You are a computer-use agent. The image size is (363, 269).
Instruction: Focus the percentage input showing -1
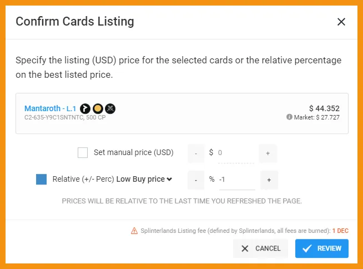(x=237, y=180)
